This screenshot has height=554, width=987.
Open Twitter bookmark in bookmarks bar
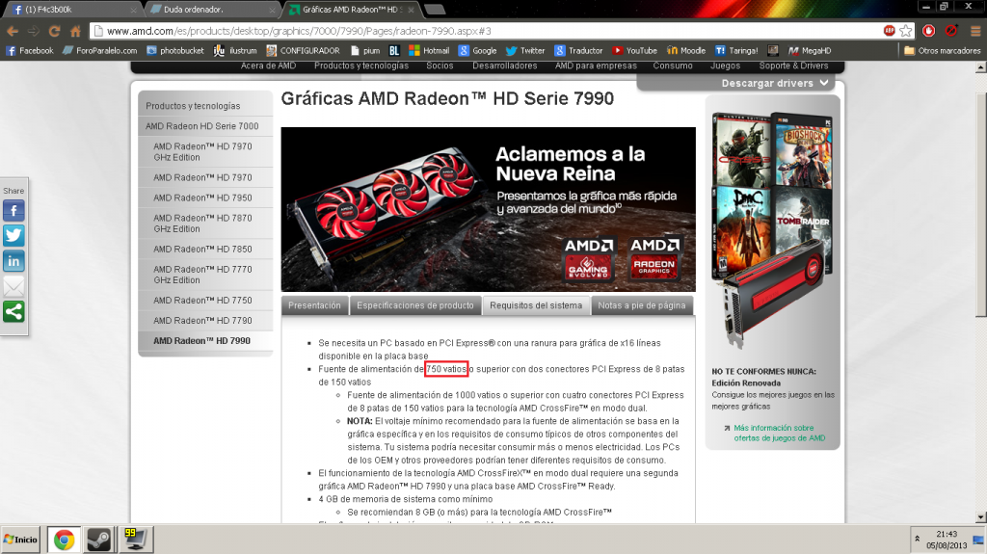tap(525, 50)
